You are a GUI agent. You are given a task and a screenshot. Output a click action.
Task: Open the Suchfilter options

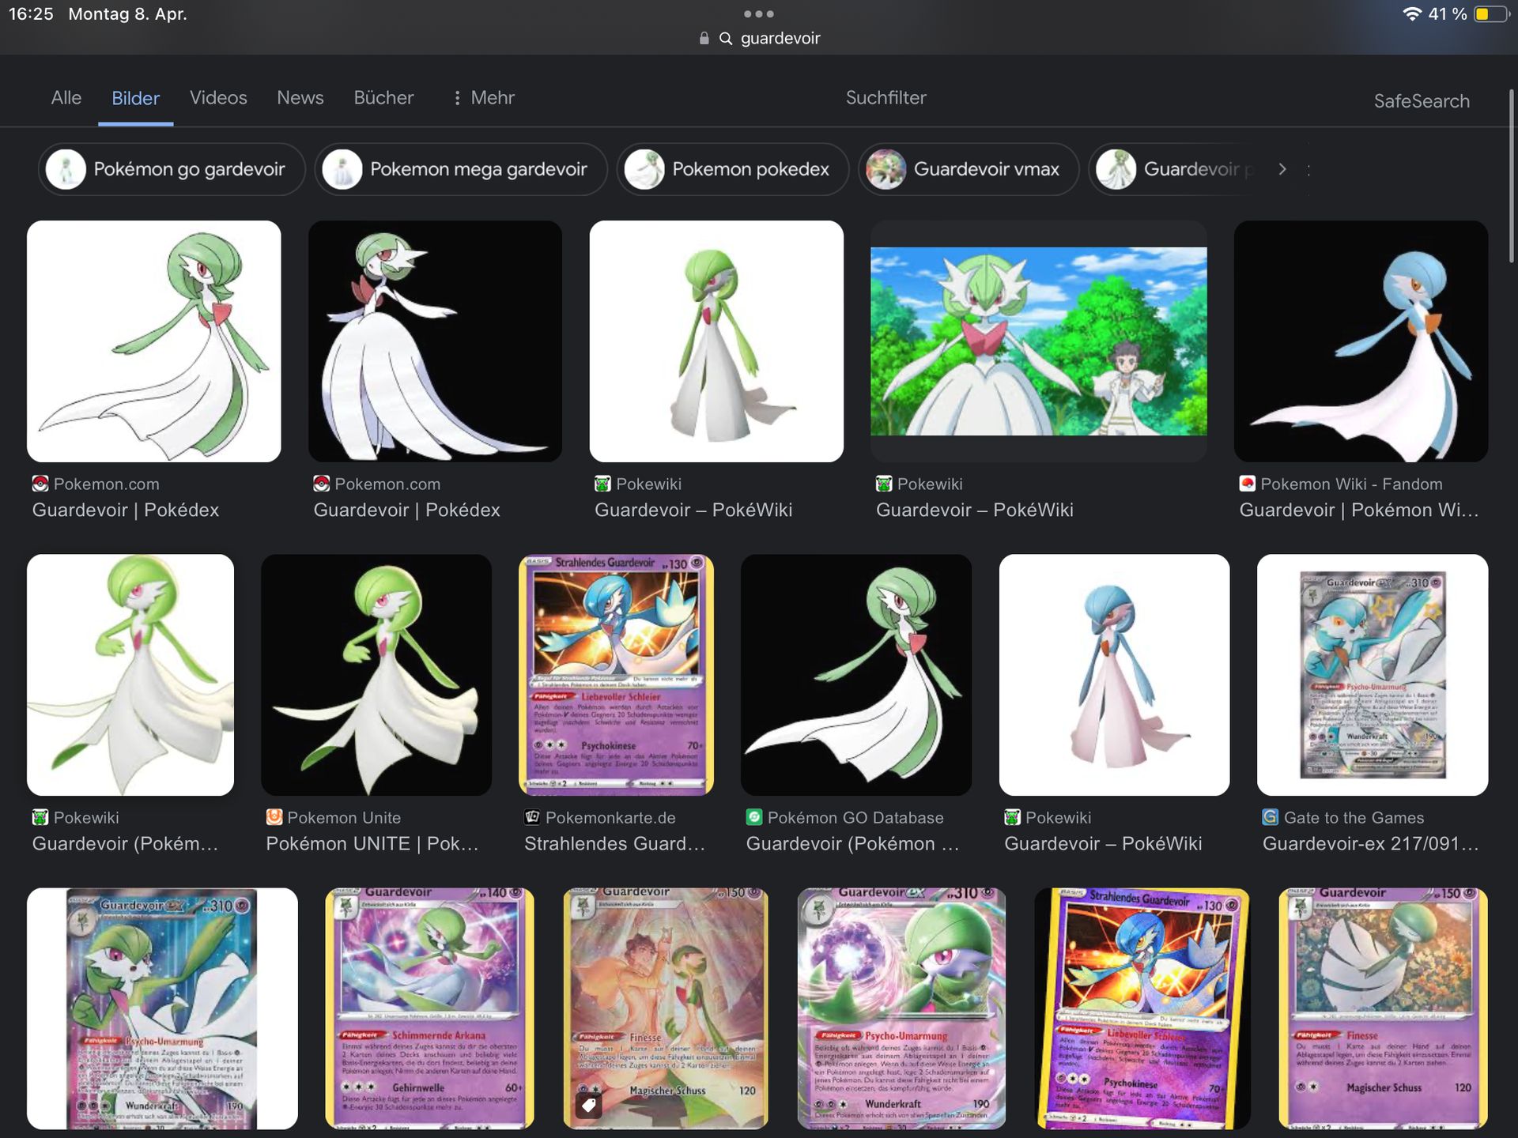pyautogui.click(x=885, y=98)
